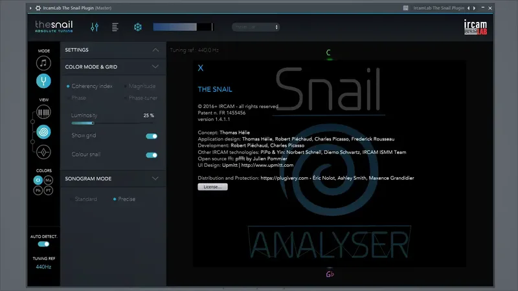This screenshot has height=291, width=518.
Task: Select the Coherency index option
Action: [89, 86]
